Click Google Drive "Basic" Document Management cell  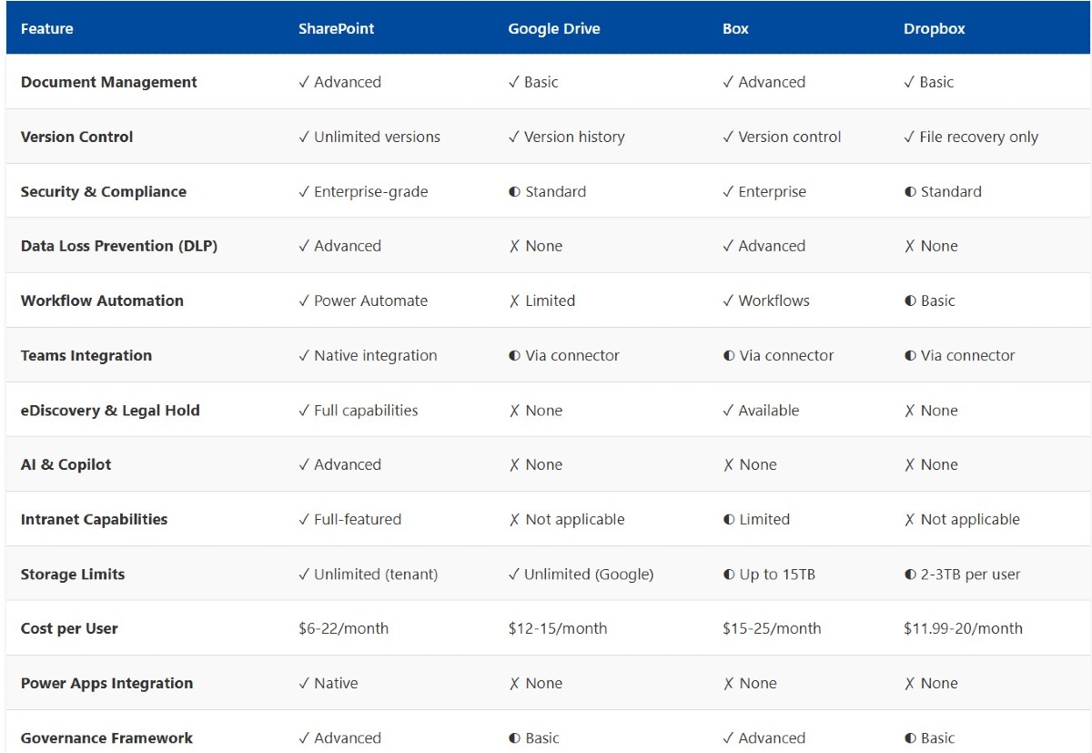(533, 82)
